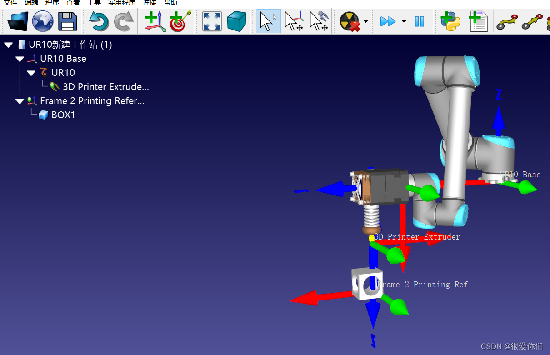Collapse the UR10新建工作站 station node

click(x=8, y=45)
